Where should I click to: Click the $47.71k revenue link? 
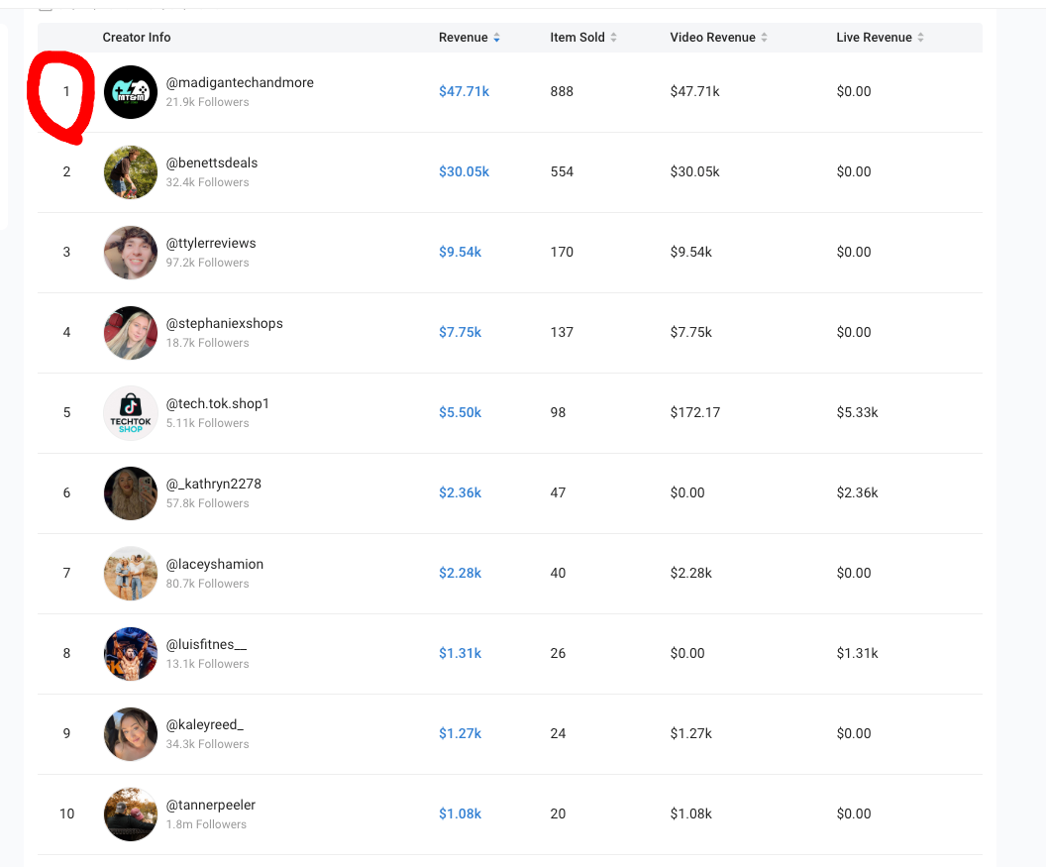(464, 91)
